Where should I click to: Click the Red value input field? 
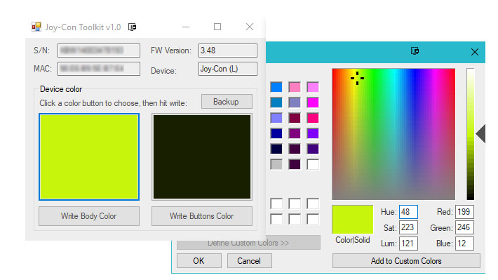click(x=464, y=212)
